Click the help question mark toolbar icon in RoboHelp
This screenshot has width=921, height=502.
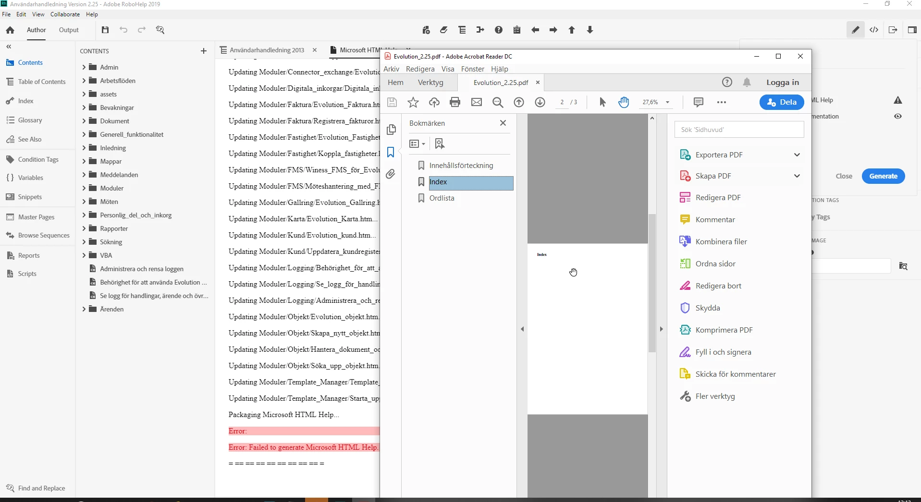pos(499,30)
